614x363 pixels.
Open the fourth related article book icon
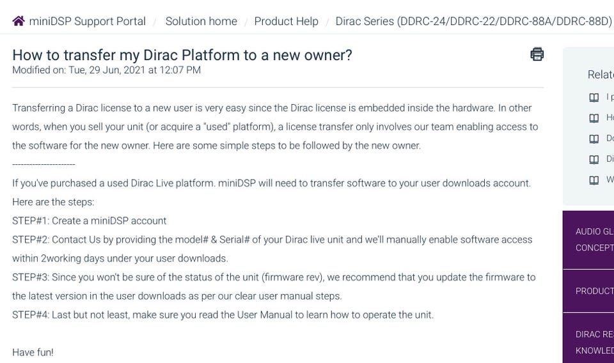click(594, 160)
